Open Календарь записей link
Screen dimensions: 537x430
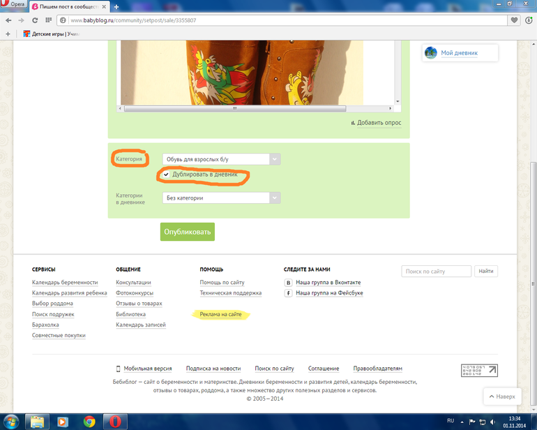point(140,325)
